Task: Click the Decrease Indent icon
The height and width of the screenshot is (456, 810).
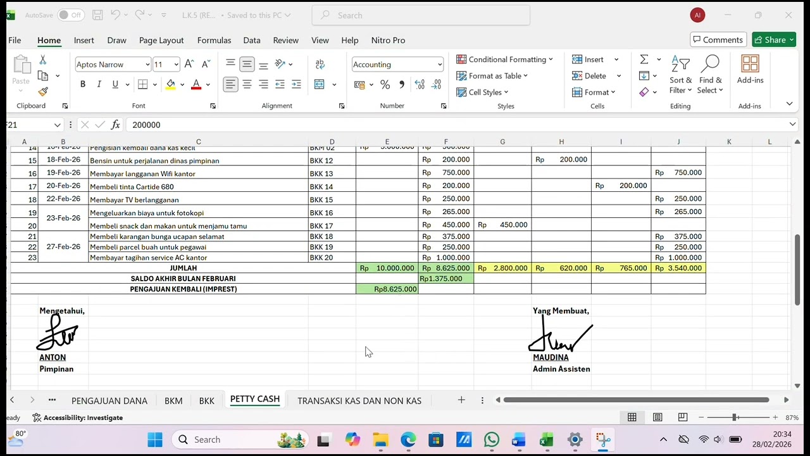Action: pyautogui.click(x=280, y=84)
